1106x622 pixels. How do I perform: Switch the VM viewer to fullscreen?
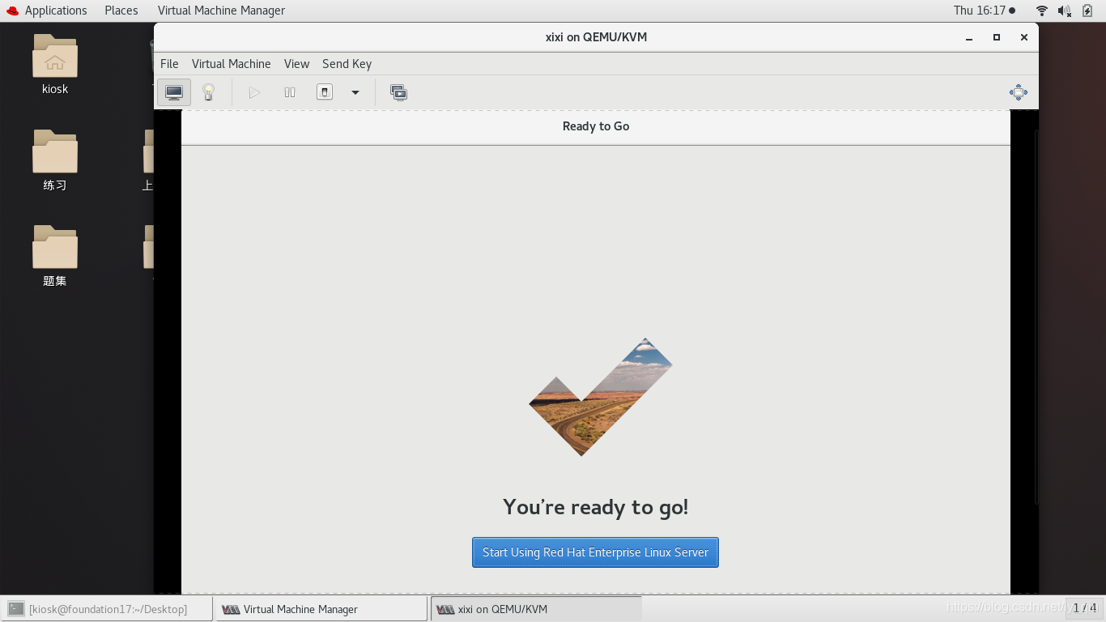coord(1018,92)
